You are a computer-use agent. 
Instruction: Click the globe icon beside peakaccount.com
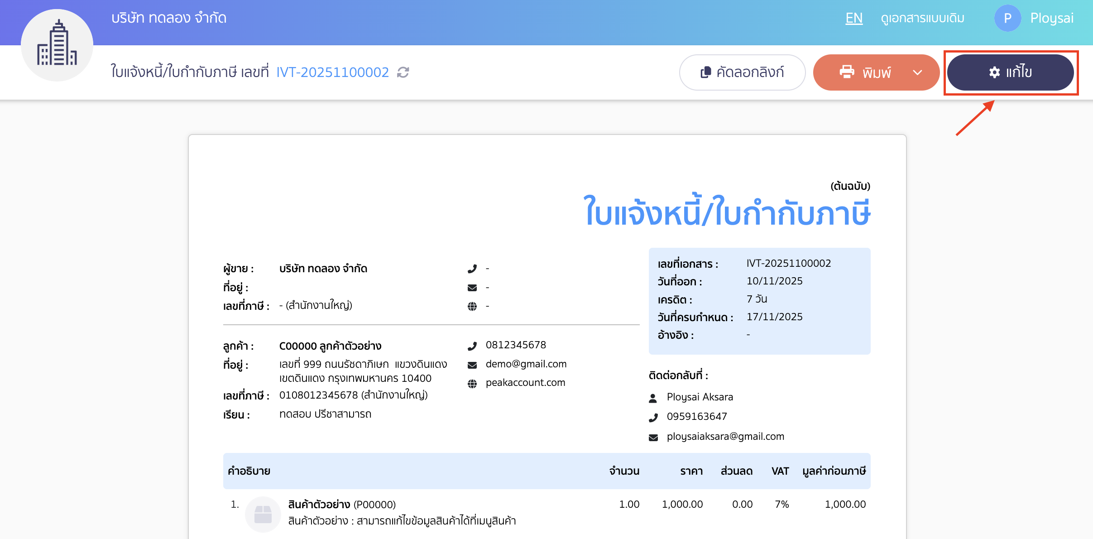[x=473, y=383]
